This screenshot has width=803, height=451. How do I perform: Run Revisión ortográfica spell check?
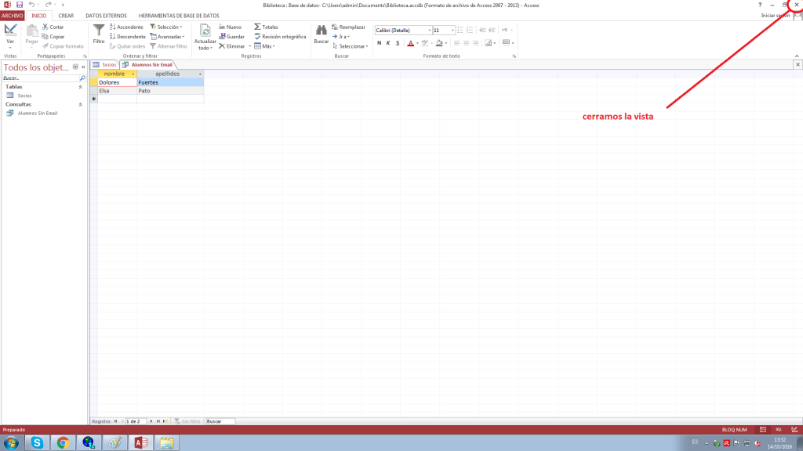coord(279,37)
